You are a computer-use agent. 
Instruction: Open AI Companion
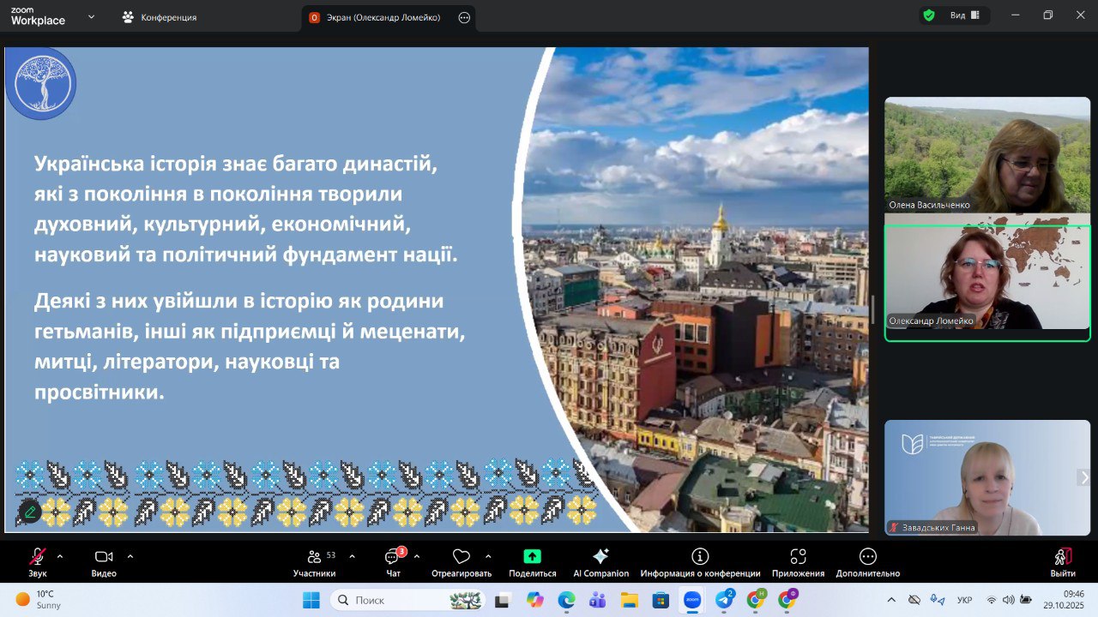point(600,562)
